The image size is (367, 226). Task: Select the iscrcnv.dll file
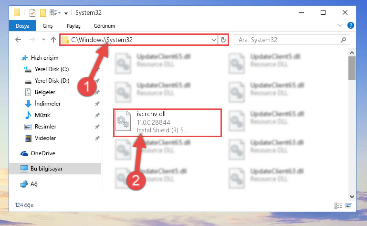click(x=168, y=122)
